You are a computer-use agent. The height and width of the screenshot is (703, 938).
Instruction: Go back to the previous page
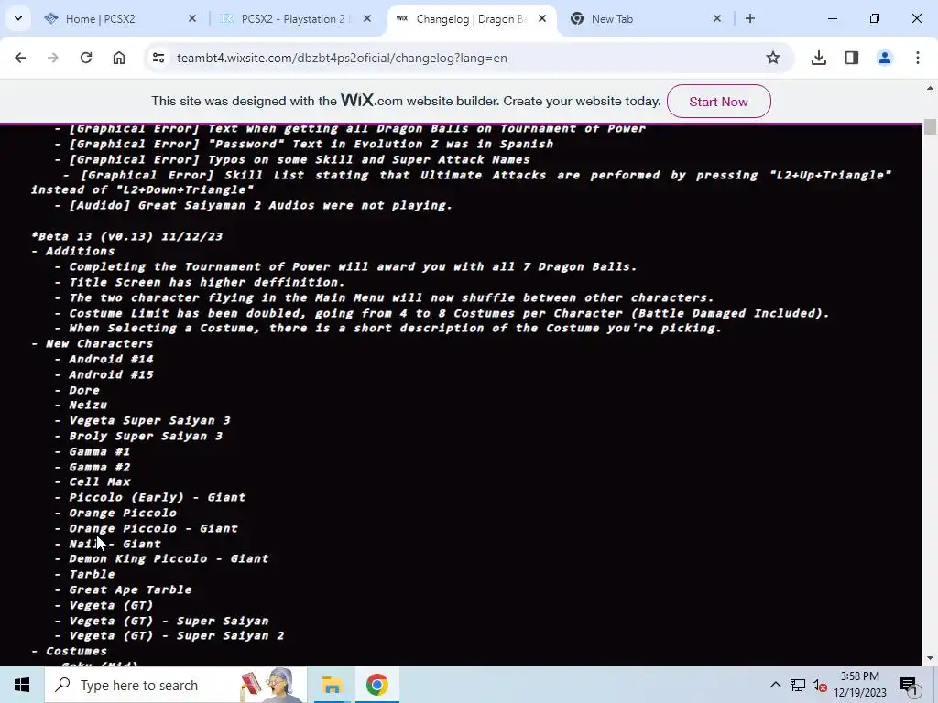20,58
